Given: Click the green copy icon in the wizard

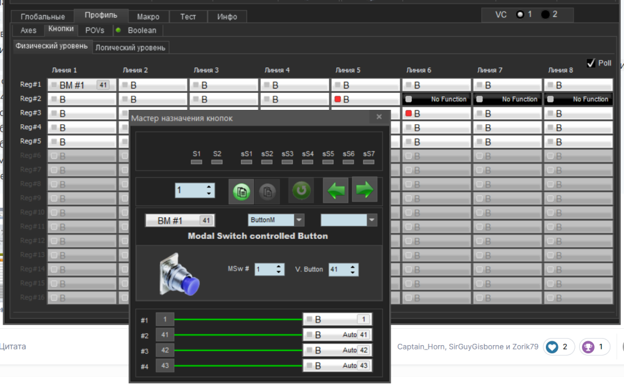Looking at the screenshot, I should pyautogui.click(x=243, y=192).
